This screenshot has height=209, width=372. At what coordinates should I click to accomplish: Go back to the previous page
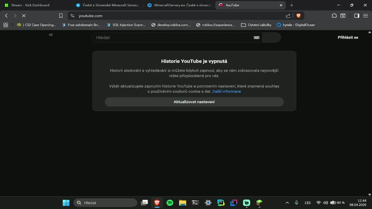click(x=6, y=16)
